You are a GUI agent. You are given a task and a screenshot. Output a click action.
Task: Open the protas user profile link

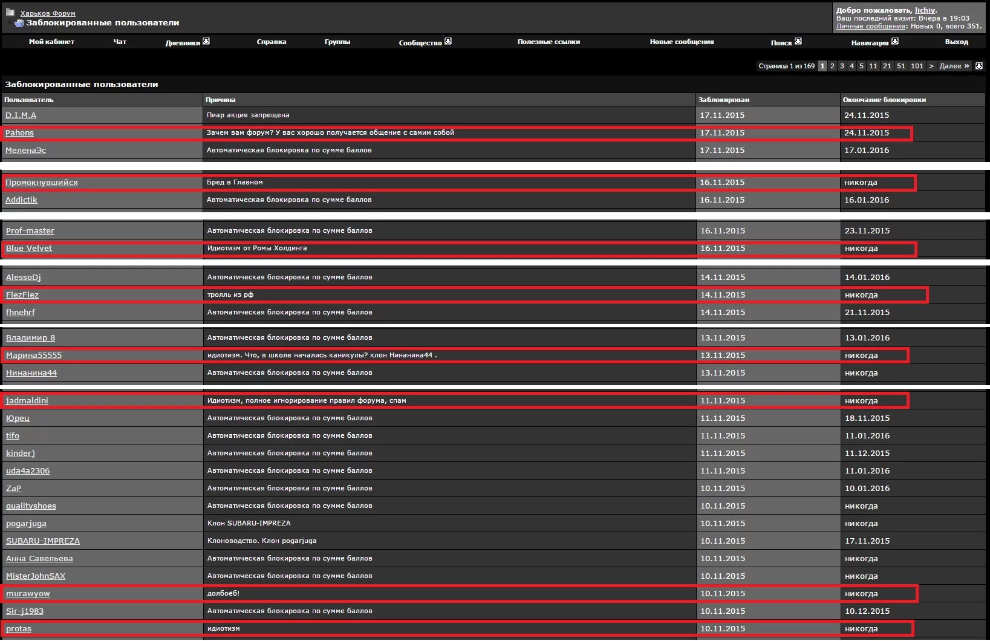19,628
